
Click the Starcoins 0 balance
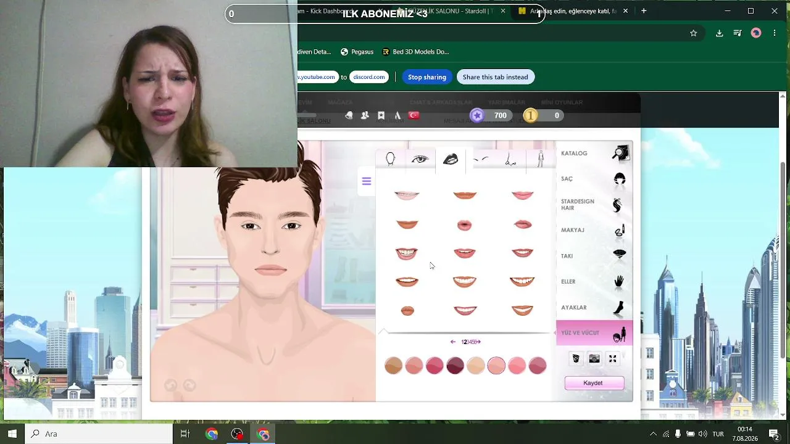pos(543,115)
